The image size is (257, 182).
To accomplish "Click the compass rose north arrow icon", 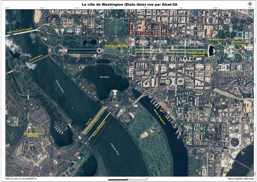I will [250, 4].
